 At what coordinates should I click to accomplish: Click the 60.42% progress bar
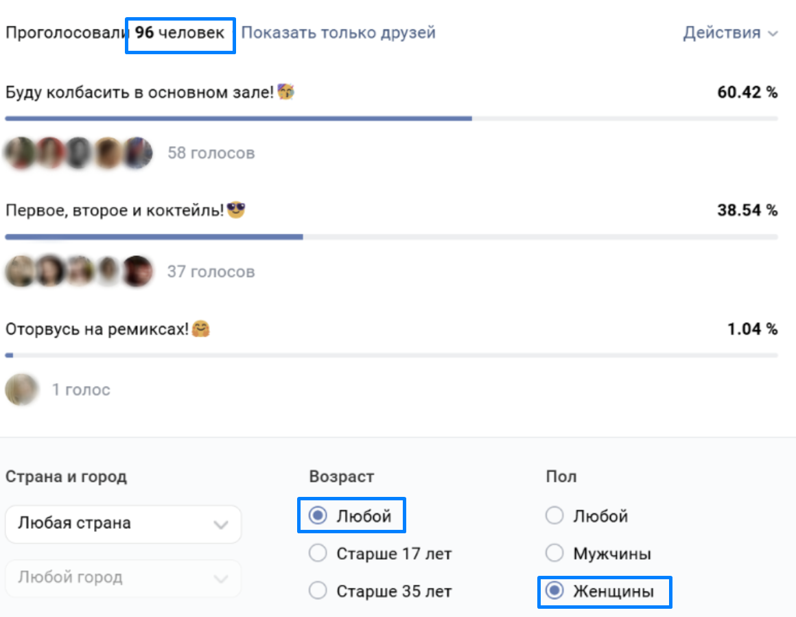(x=238, y=119)
